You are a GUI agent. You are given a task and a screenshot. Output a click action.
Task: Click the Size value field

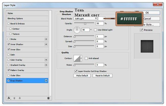(100, 46)
